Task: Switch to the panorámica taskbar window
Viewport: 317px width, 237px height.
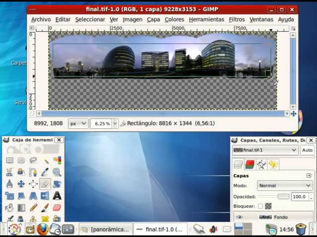Action: (106, 229)
